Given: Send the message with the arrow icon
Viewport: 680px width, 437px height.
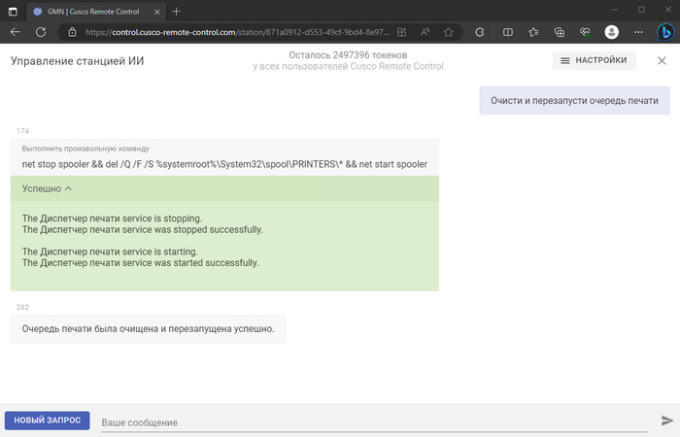Looking at the screenshot, I should [667, 420].
